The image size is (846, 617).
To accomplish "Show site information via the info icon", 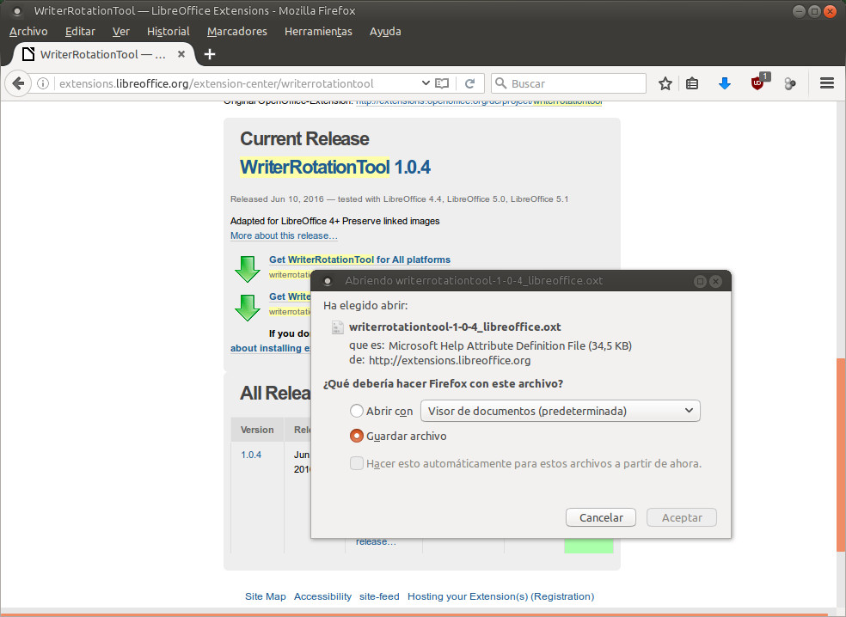I will click(x=43, y=83).
